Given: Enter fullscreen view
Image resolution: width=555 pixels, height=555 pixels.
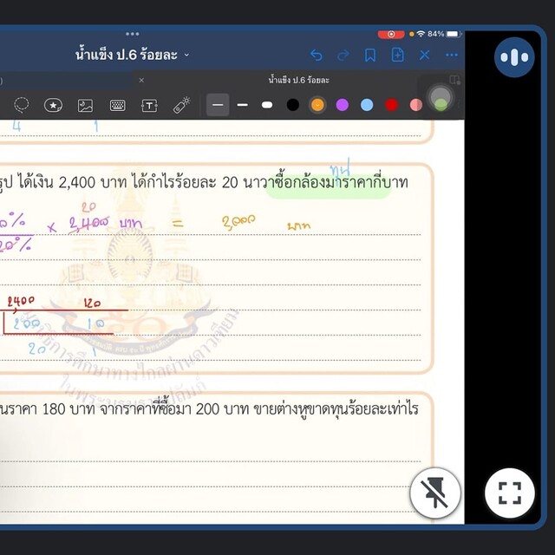Looking at the screenshot, I should [510, 493].
